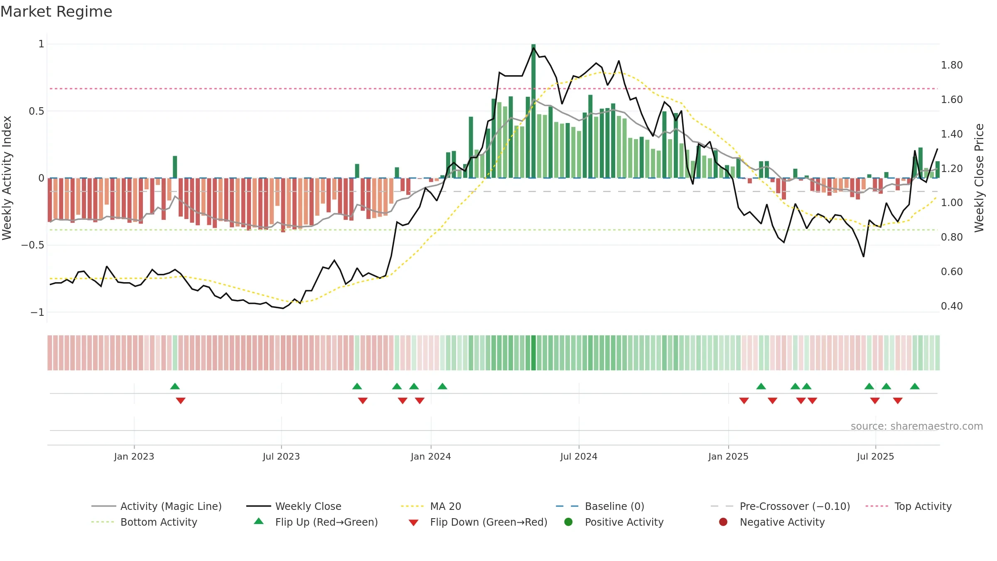Screen dimensions: 997x561
Task: Click the −1 left axis tick label
Action: tap(37, 312)
